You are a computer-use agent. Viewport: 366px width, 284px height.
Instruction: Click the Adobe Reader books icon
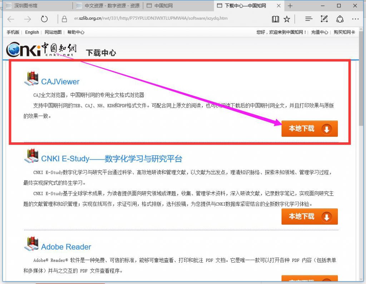pos(31,244)
